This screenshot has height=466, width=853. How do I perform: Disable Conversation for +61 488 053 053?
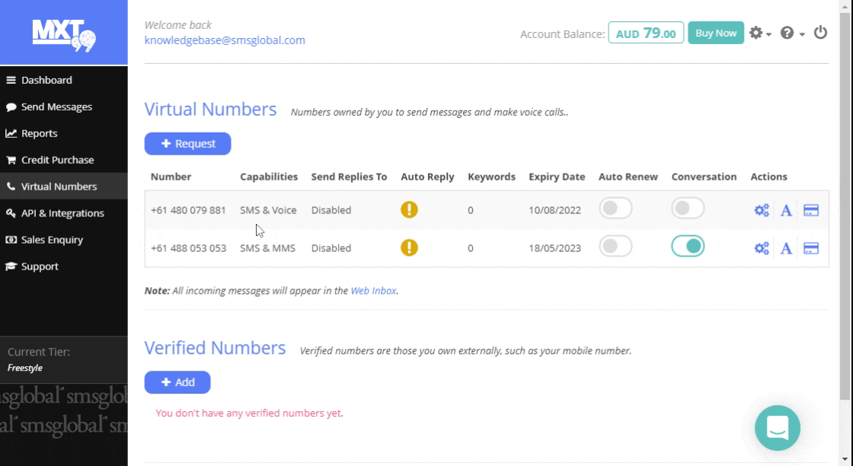pyautogui.click(x=688, y=246)
